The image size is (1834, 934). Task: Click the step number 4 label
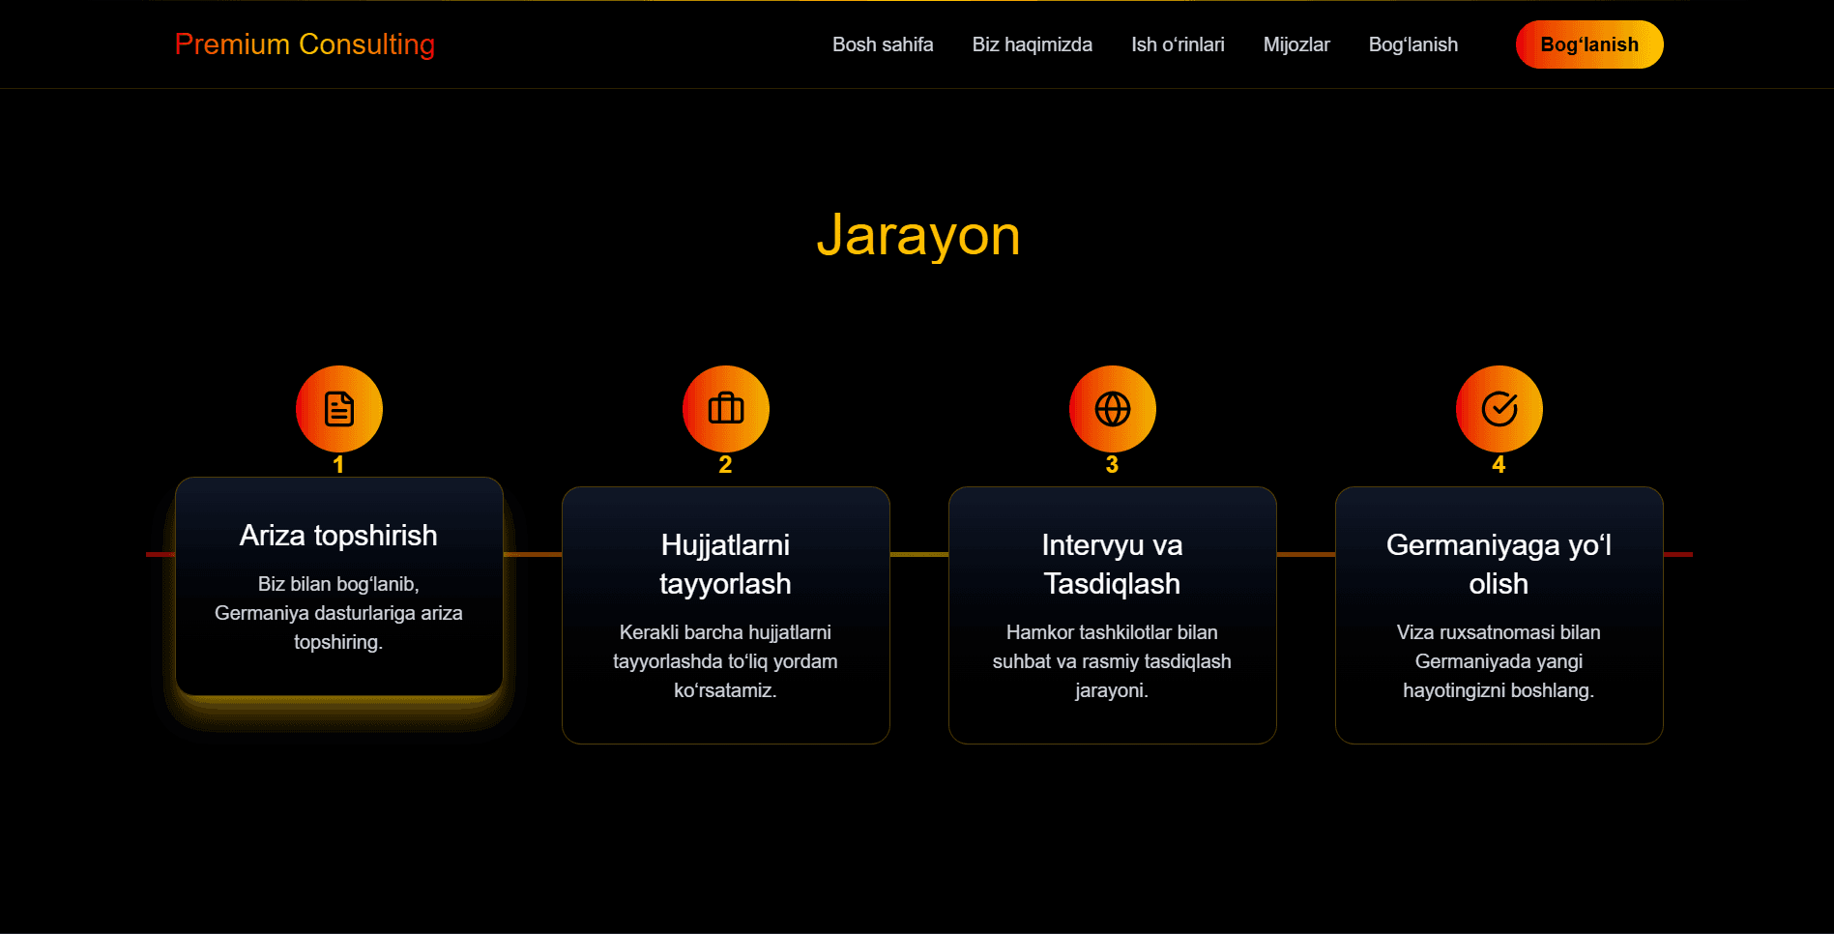click(x=1499, y=465)
